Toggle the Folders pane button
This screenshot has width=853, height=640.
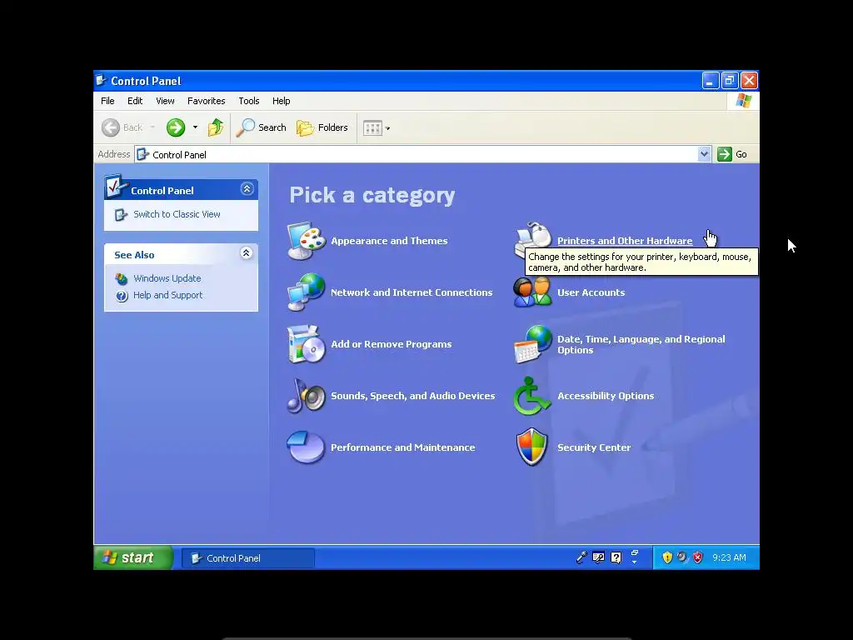[x=322, y=127]
